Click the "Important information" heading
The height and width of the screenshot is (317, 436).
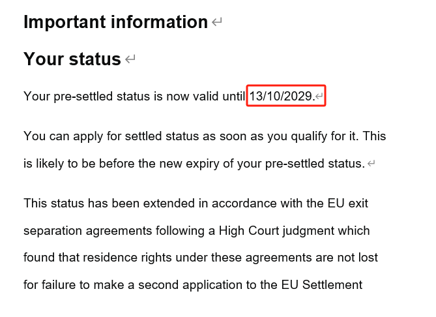(115, 22)
